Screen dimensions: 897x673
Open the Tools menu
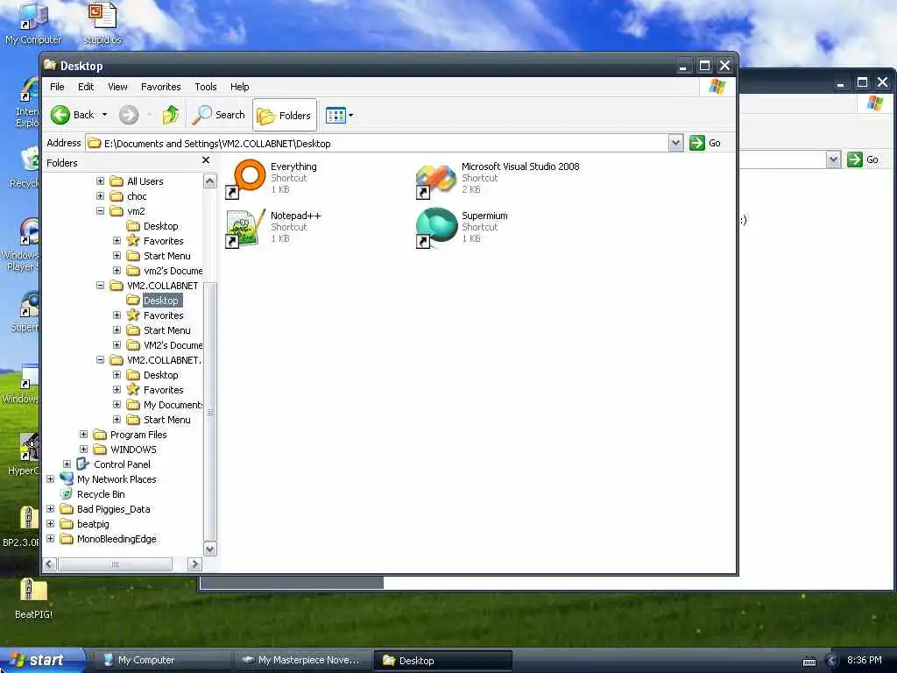point(205,87)
